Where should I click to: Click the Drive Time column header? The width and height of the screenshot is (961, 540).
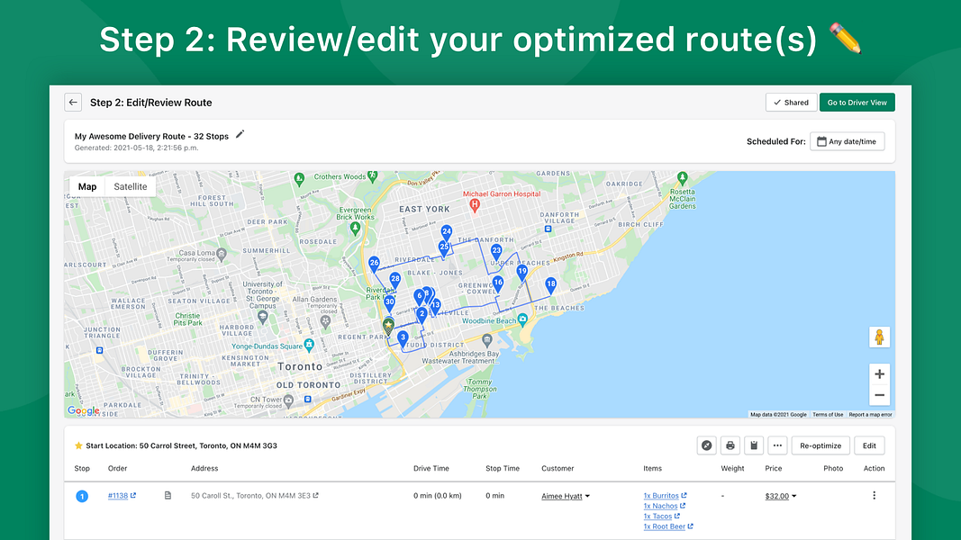pos(431,468)
